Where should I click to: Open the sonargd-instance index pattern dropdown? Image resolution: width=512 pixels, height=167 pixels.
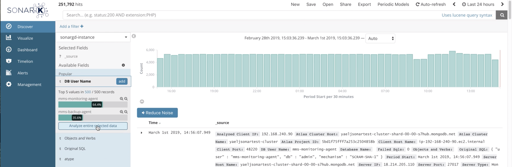pos(93,37)
